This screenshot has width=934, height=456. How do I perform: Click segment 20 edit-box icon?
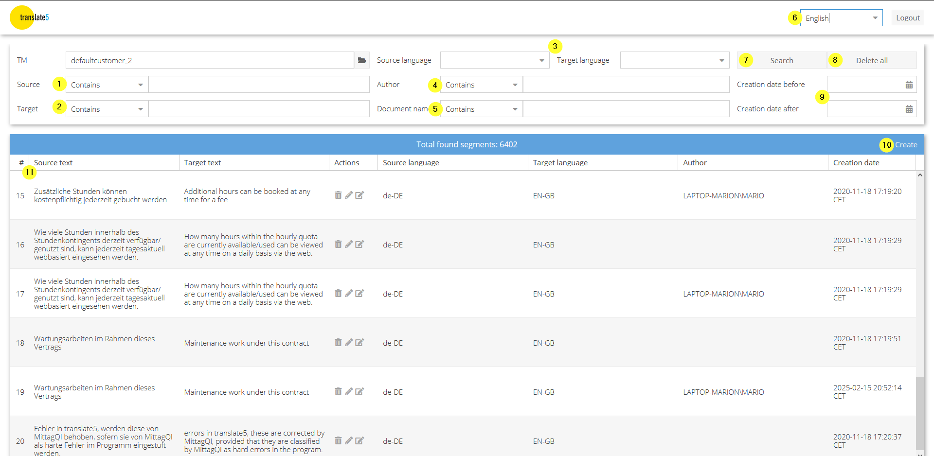(x=359, y=440)
